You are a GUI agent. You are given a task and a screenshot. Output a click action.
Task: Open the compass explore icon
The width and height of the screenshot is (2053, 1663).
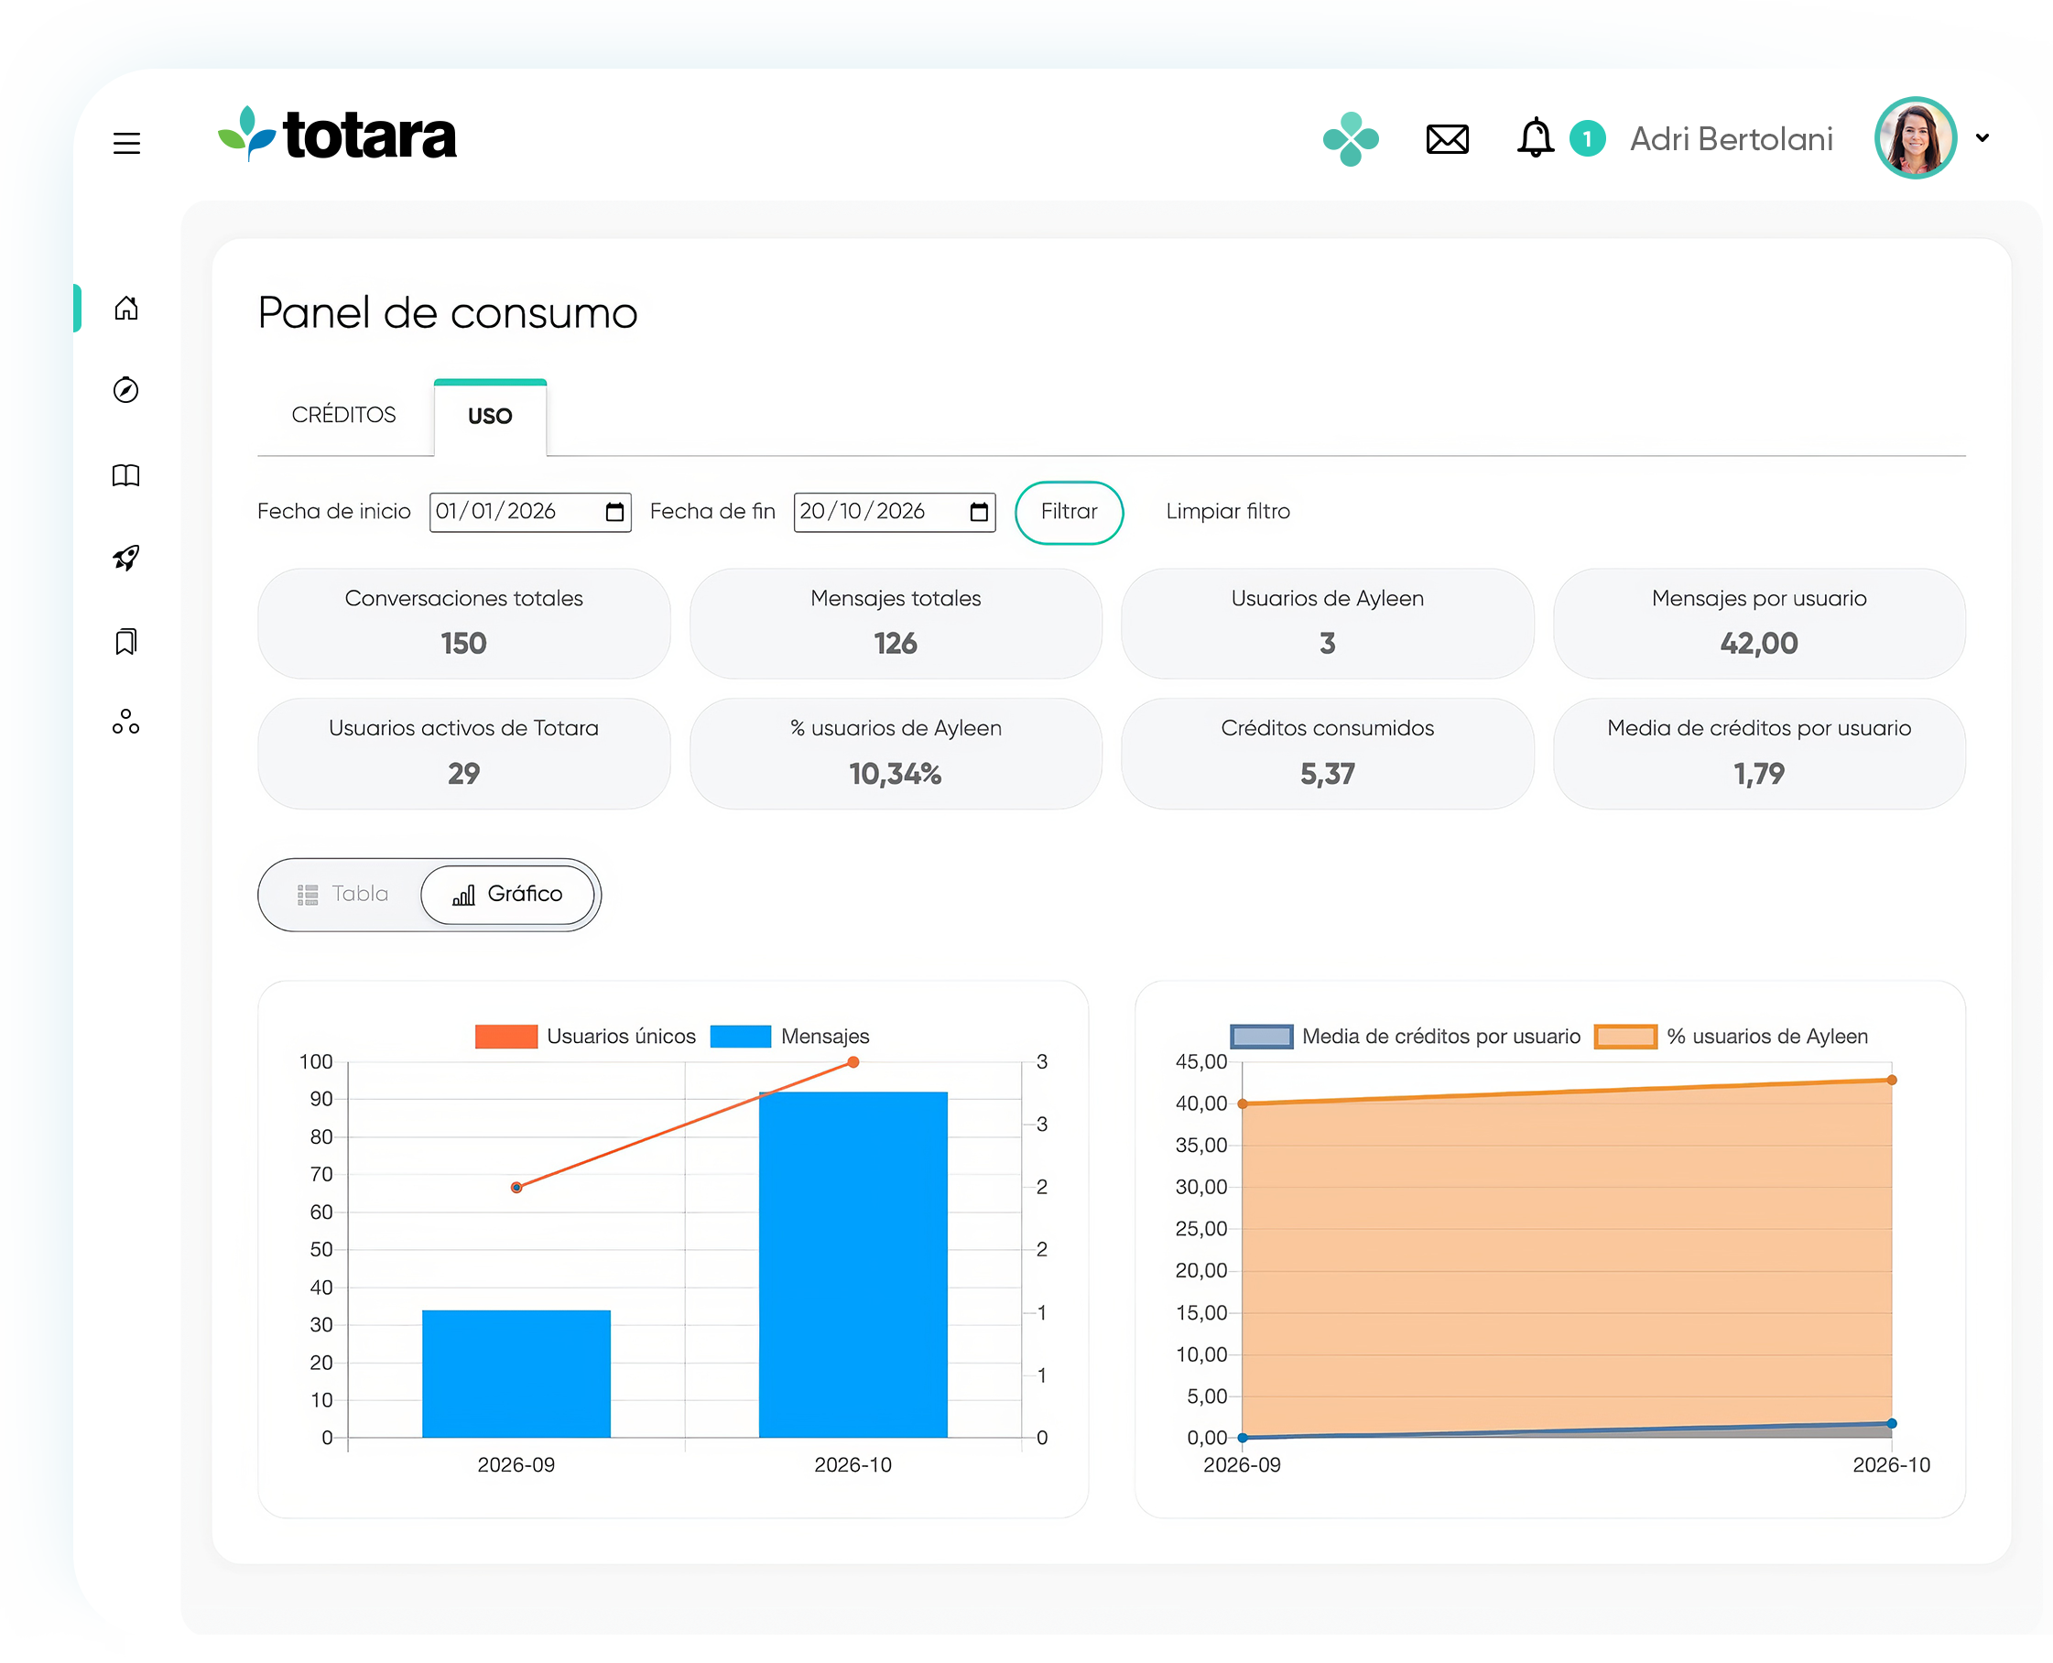[x=125, y=390]
